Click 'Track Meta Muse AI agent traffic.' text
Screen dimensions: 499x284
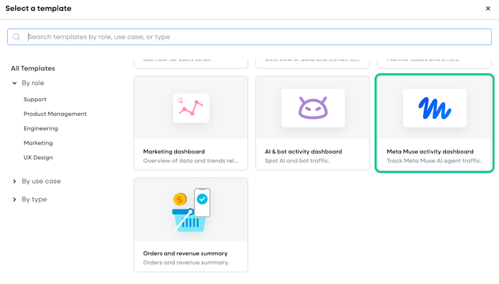click(434, 161)
